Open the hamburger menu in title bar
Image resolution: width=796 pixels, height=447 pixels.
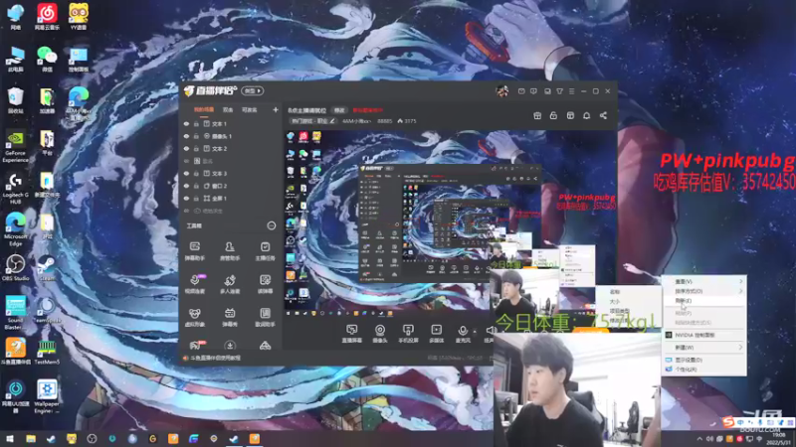[x=571, y=91]
